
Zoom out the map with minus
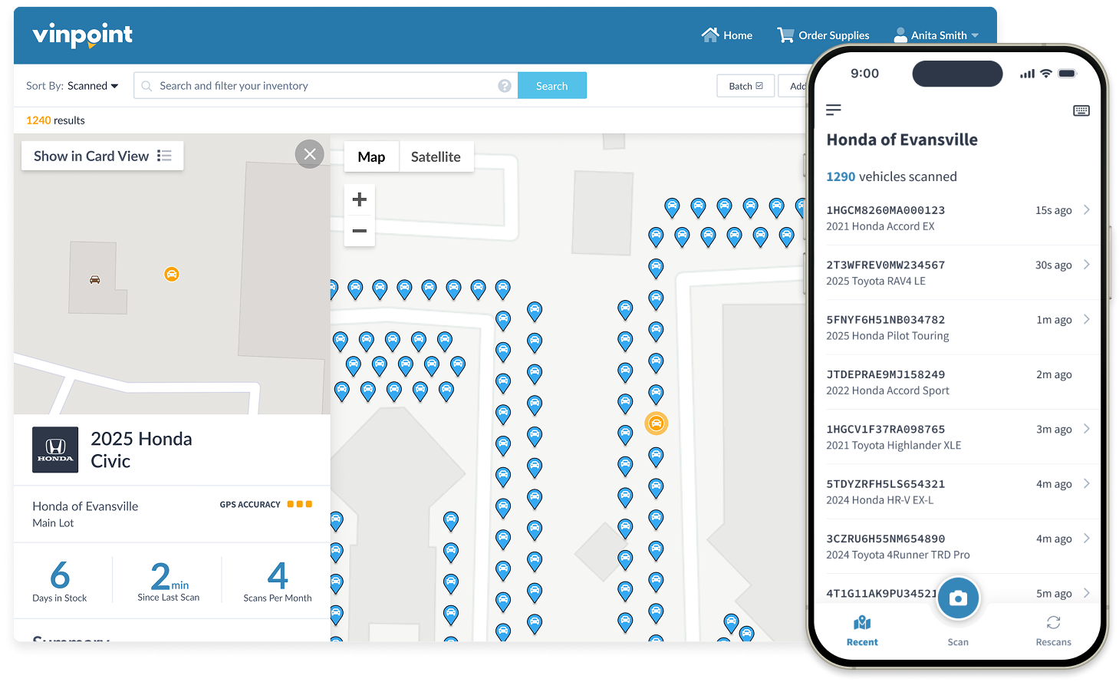(359, 231)
